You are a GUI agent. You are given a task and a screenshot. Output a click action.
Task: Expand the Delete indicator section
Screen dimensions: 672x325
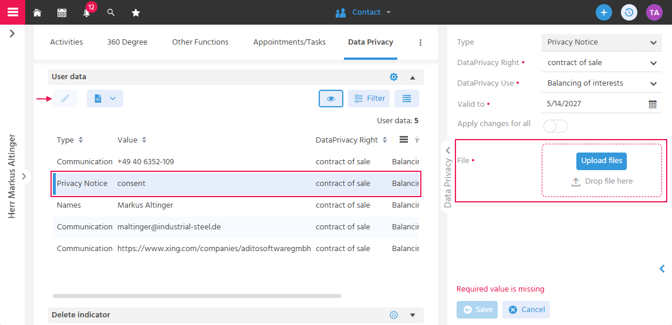pyautogui.click(x=413, y=315)
